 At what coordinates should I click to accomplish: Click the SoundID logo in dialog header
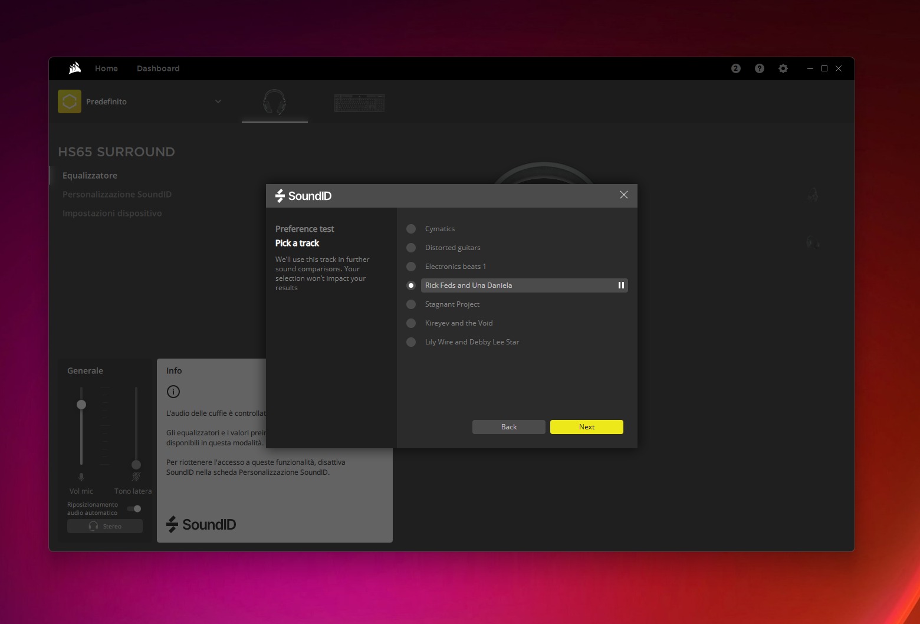pyautogui.click(x=303, y=196)
